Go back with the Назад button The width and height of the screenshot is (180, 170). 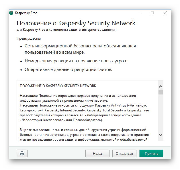click(97, 153)
